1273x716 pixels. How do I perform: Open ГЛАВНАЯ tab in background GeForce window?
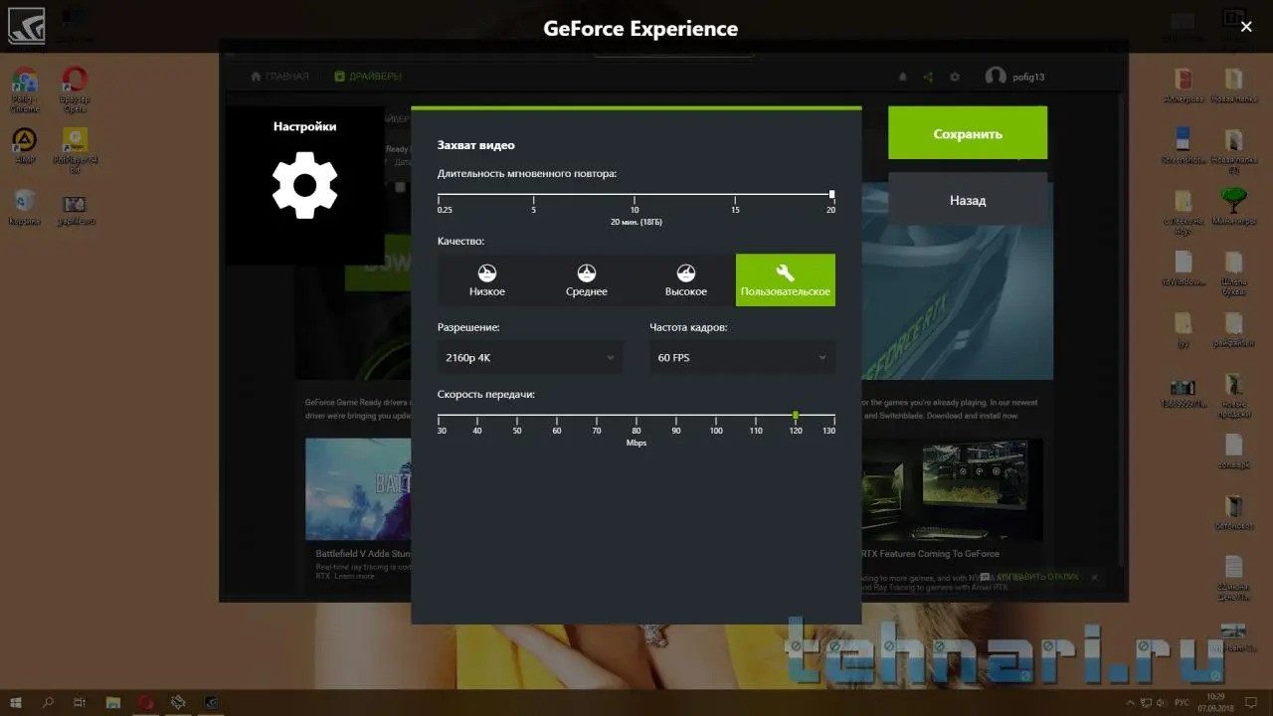click(x=279, y=77)
